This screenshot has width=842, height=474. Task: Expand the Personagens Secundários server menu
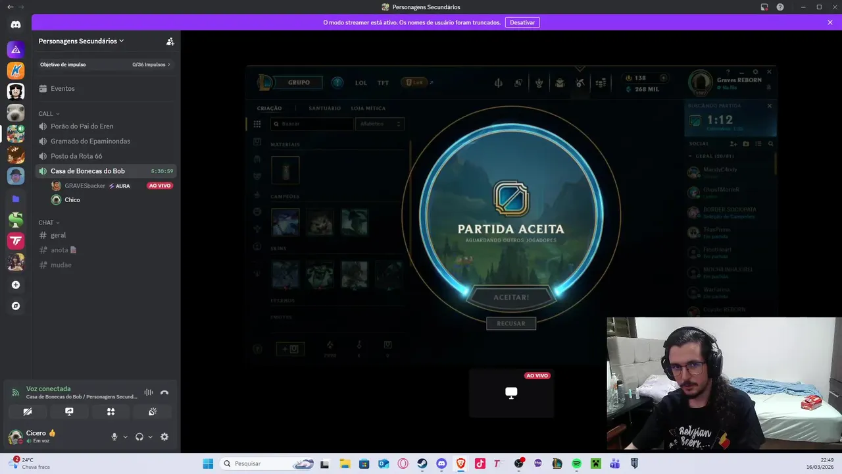tap(81, 41)
